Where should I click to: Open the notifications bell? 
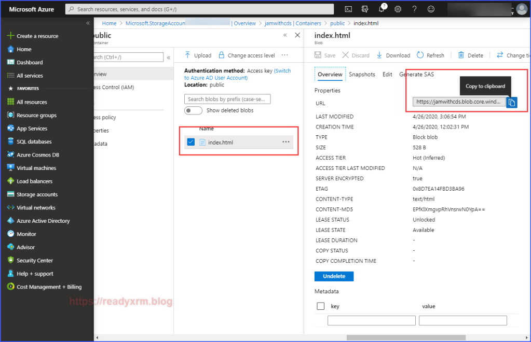tap(382, 9)
